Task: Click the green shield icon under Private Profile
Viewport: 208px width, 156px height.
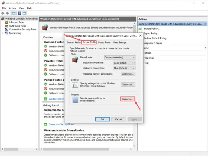Action: click(45, 65)
